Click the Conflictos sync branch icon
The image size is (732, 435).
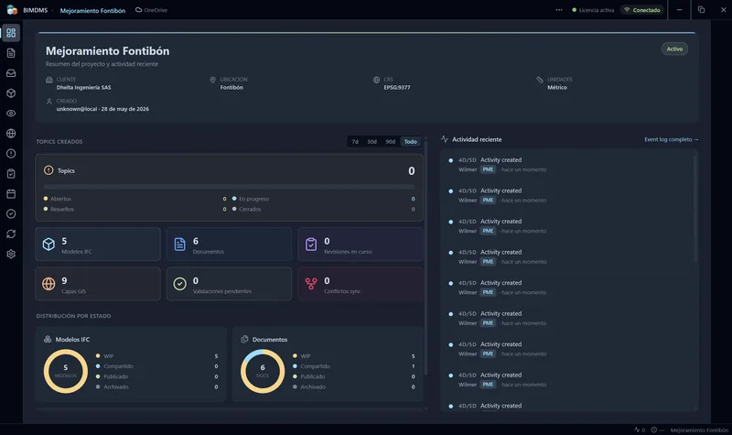[311, 284]
